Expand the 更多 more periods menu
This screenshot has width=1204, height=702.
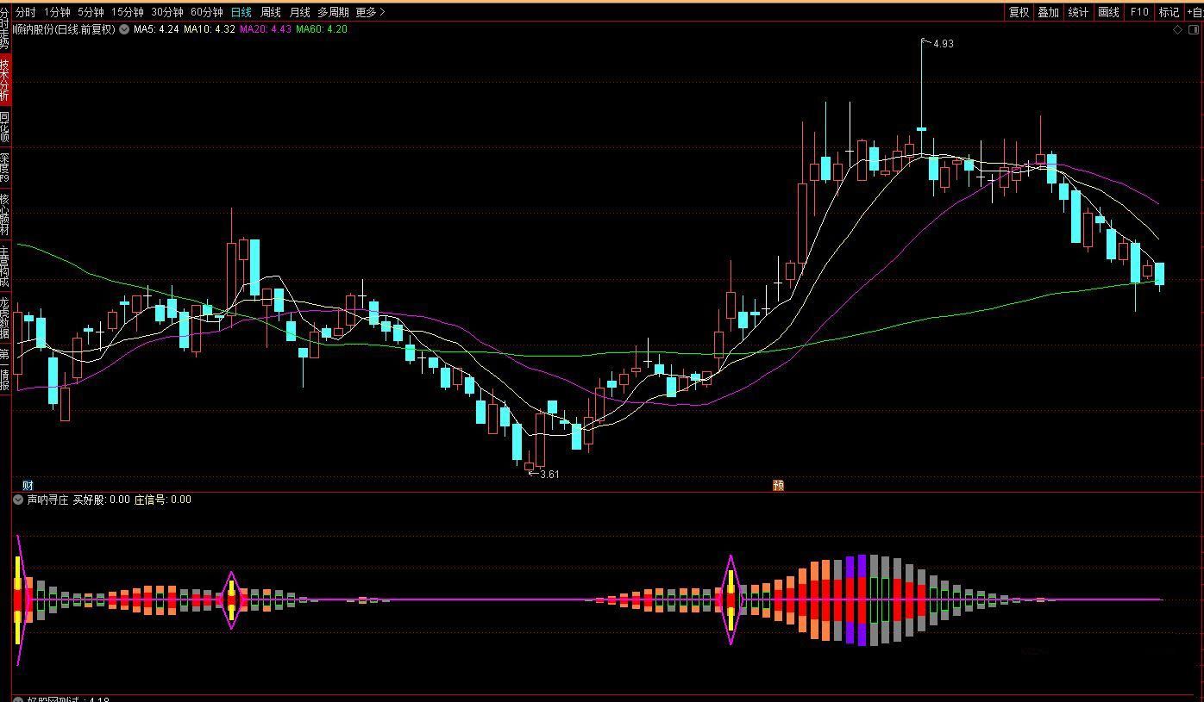click(370, 12)
